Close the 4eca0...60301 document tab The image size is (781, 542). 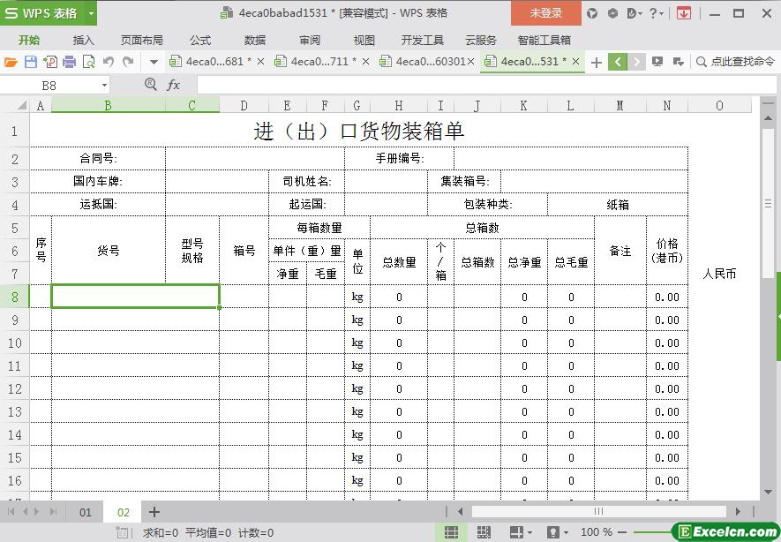click(470, 62)
